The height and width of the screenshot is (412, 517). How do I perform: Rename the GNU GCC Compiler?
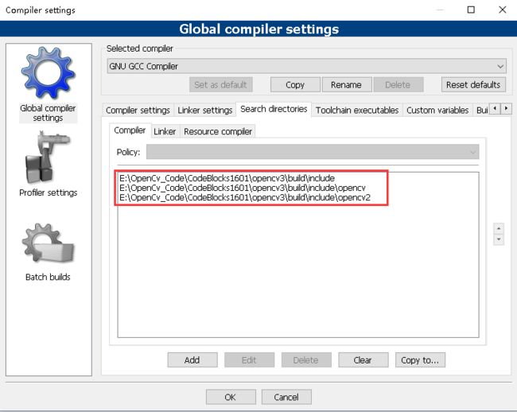tap(347, 85)
